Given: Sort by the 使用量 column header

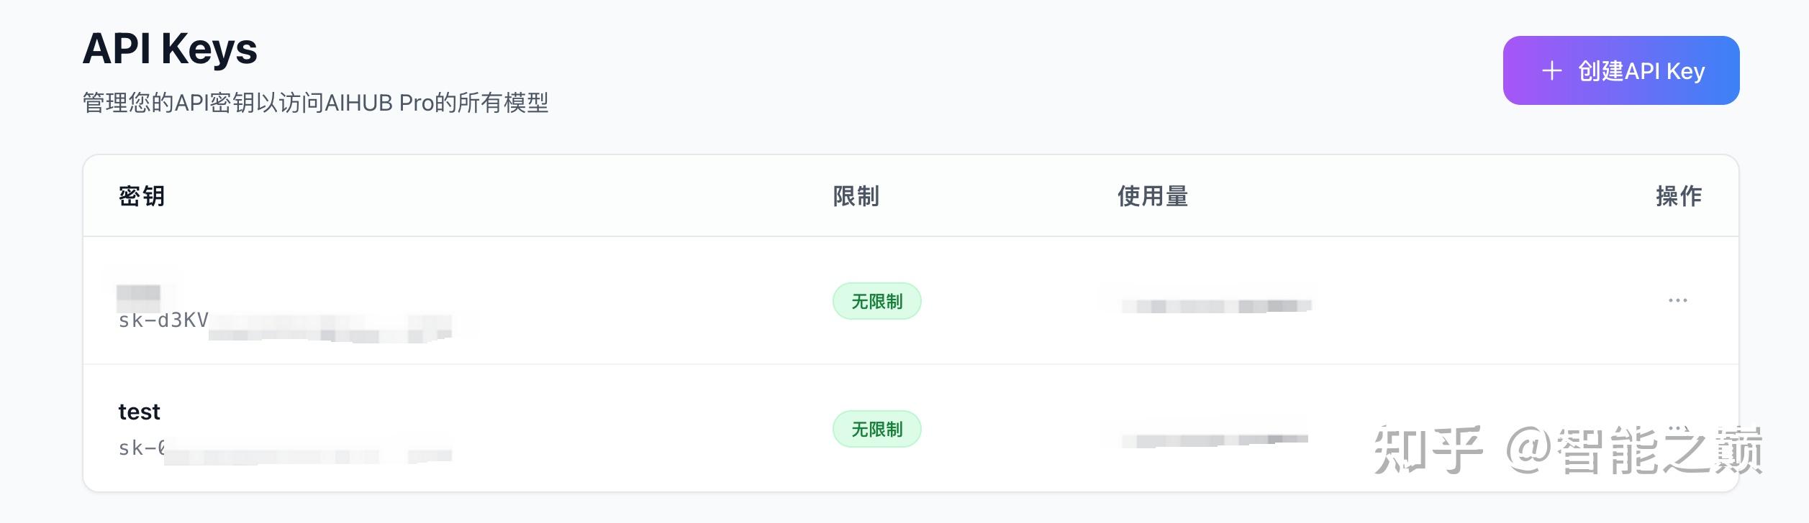Looking at the screenshot, I should coord(1154,196).
